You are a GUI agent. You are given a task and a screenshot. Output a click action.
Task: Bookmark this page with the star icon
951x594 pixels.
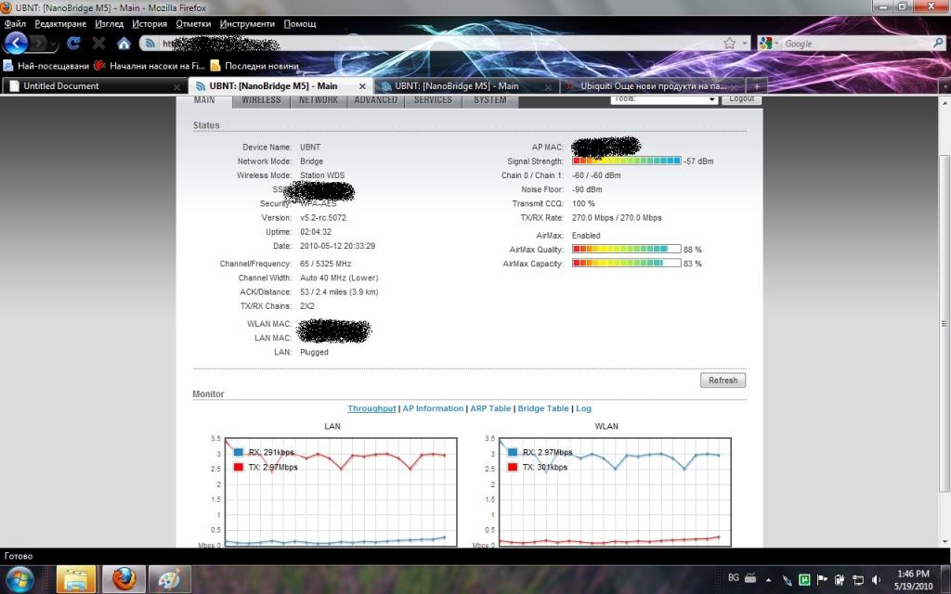[730, 44]
